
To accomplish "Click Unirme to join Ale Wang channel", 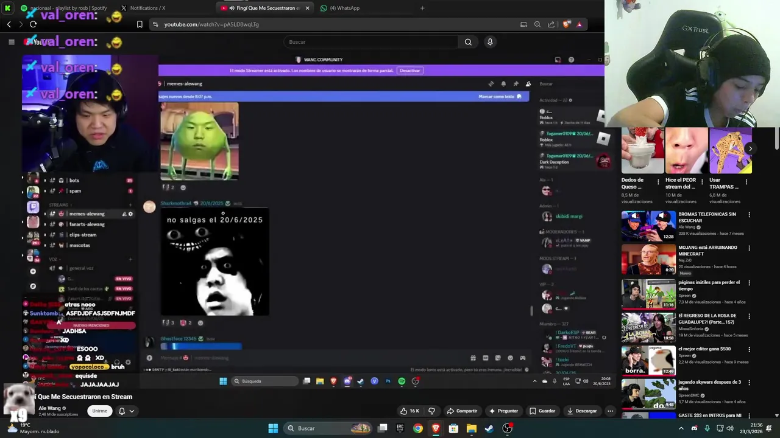I will point(100,411).
